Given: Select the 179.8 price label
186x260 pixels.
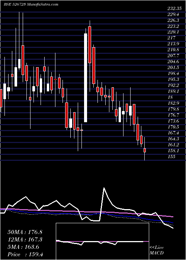Looking at the screenshot, I should (173, 109).
